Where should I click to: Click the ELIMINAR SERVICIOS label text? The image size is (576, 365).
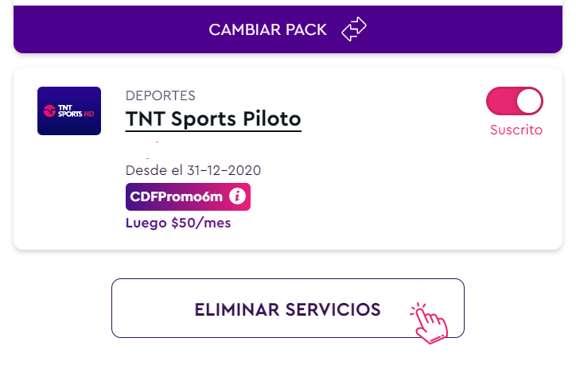[x=288, y=309]
